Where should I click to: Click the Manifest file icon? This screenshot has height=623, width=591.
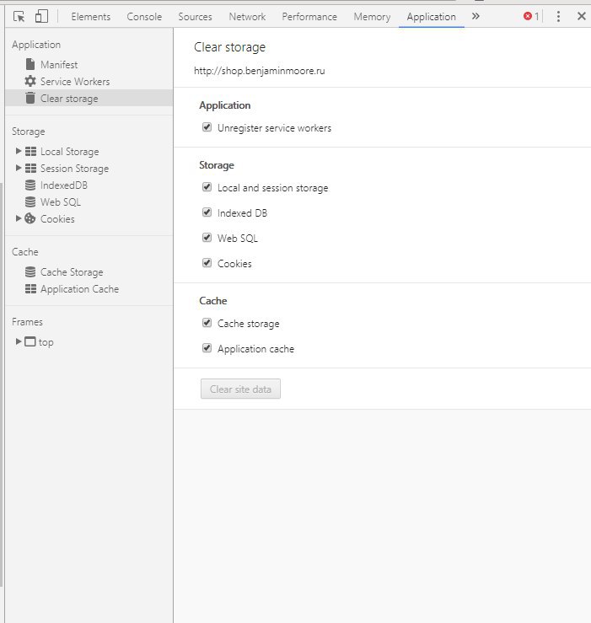tap(30, 64)
